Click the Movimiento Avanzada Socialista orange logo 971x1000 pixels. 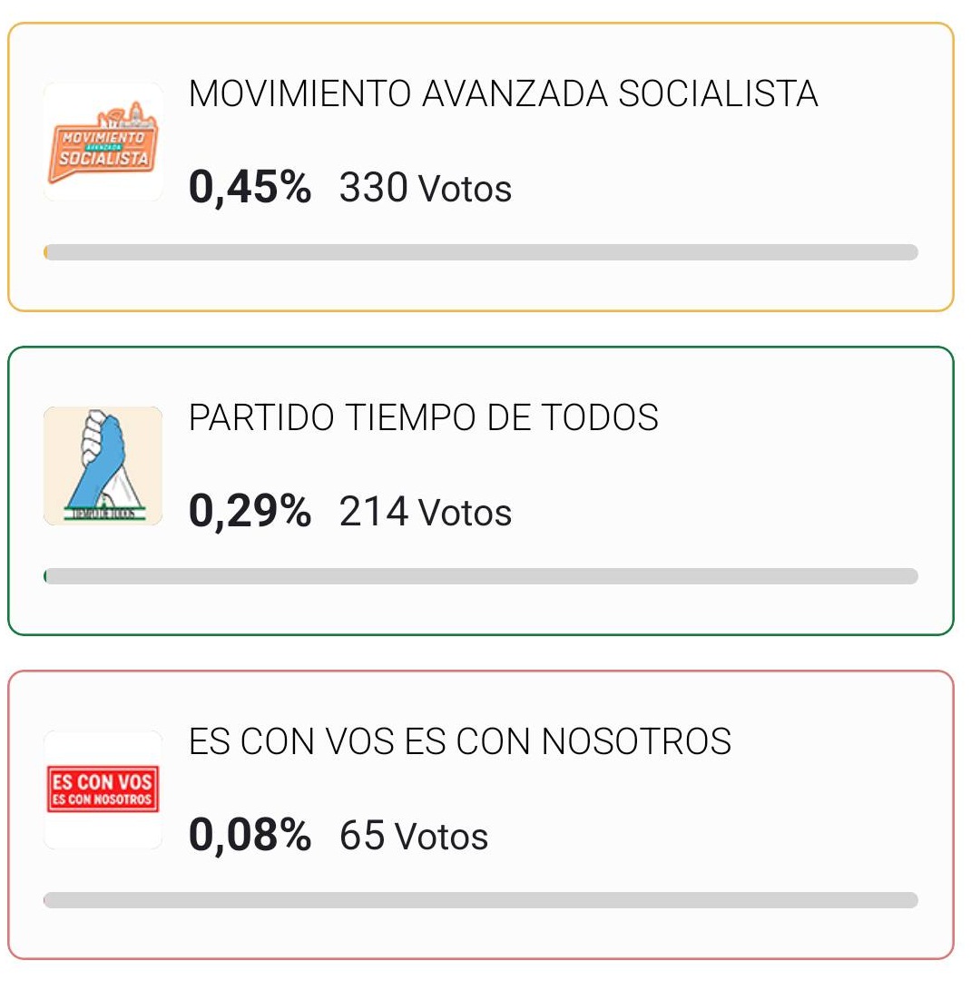(103, 142)
